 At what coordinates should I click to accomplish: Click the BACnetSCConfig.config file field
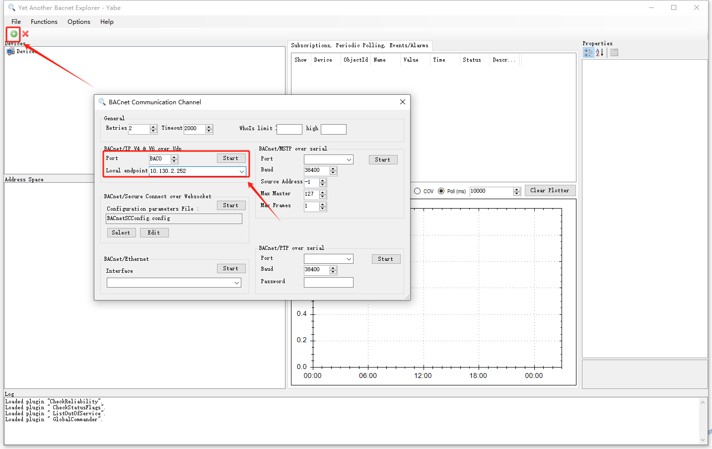point(174,219)
